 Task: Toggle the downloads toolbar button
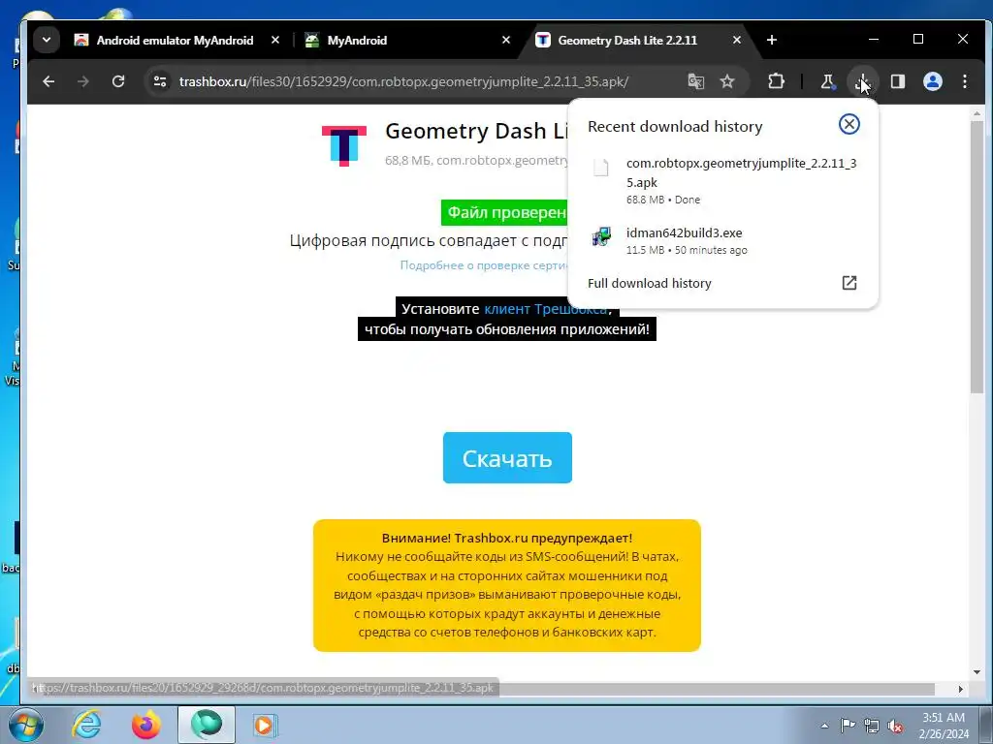point(862,81)
